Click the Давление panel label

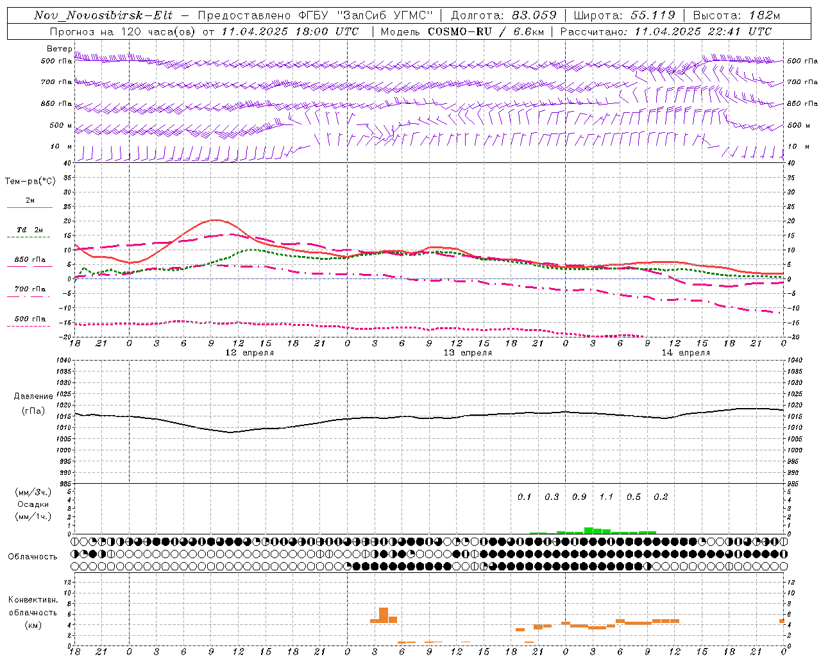click(33, 397)
